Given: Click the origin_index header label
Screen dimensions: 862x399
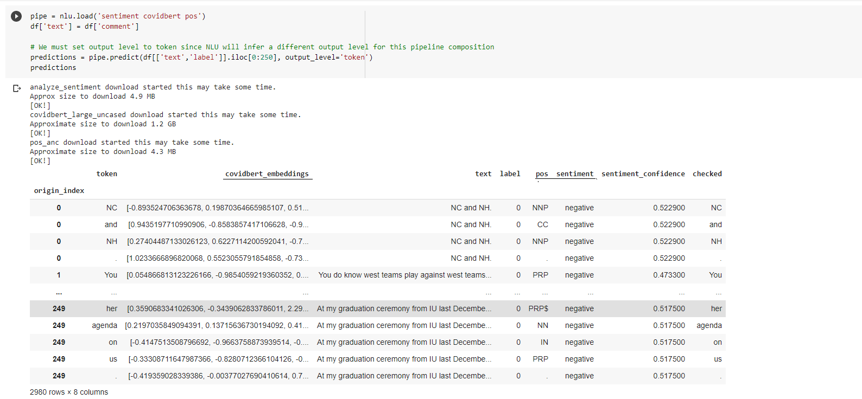Looking at the screenshot, I should pos(59,191).
